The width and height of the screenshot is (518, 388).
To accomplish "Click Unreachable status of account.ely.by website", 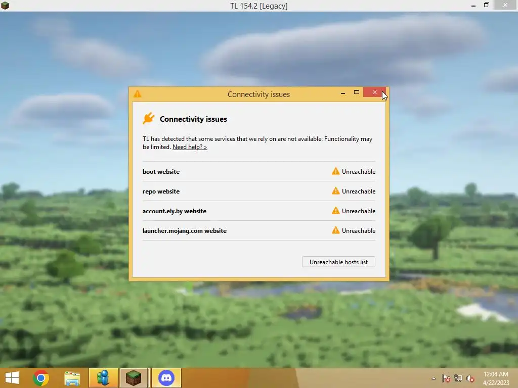I will [359, 211].
